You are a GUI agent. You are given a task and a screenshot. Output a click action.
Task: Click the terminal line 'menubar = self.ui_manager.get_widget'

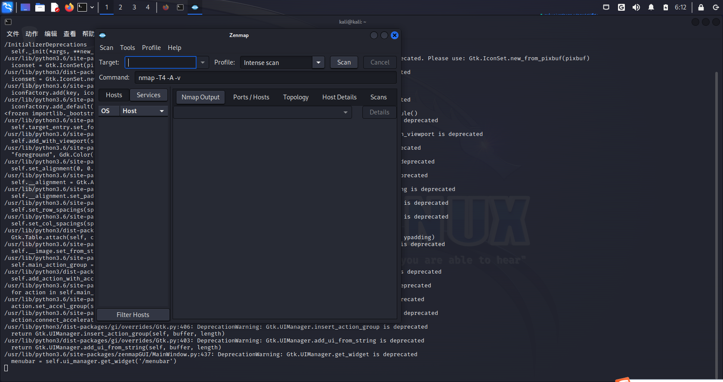tap(94, 361)
